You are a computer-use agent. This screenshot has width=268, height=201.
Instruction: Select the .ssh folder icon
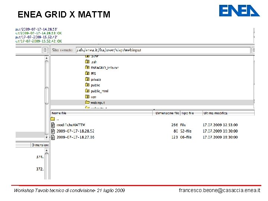tap(87, 61)
